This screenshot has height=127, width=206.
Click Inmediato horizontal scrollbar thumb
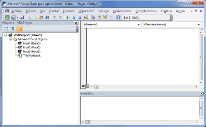[88, 122]
